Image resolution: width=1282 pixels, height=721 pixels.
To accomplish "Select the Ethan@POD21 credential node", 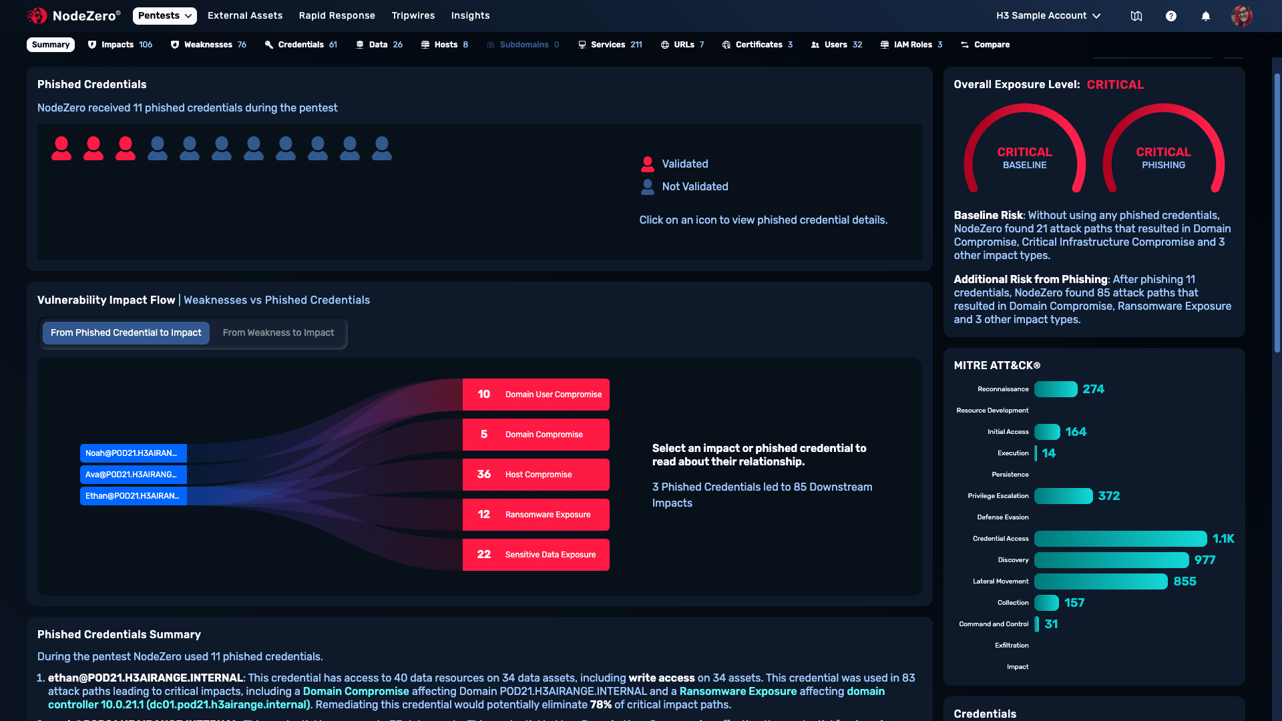I will click(134, 496).
